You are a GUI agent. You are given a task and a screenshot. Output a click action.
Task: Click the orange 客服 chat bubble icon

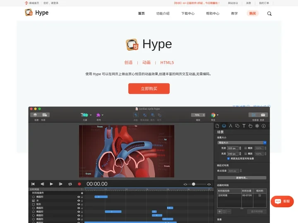(278, 201)
